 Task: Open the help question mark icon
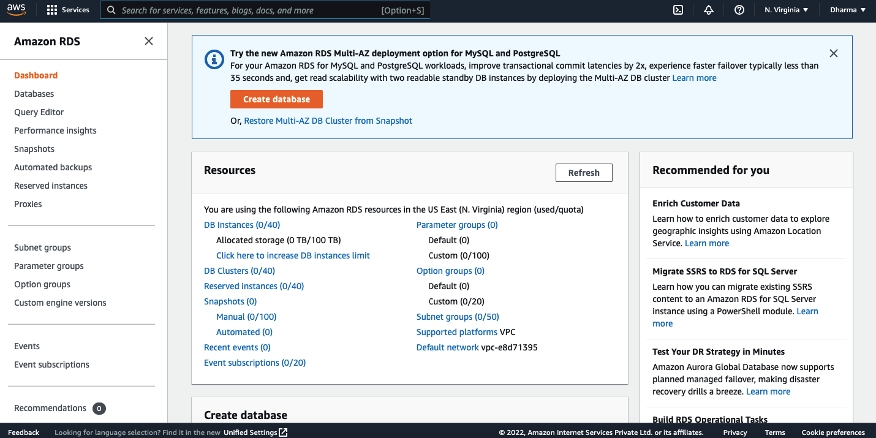[739, 10]
